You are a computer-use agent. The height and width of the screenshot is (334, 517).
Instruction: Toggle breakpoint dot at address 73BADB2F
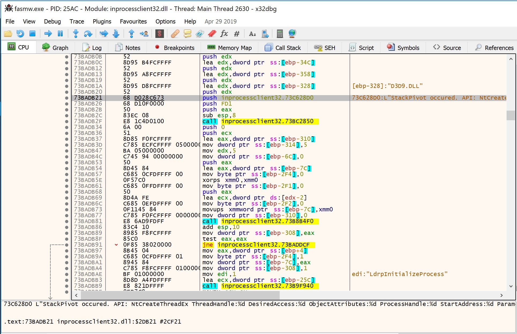67,121
